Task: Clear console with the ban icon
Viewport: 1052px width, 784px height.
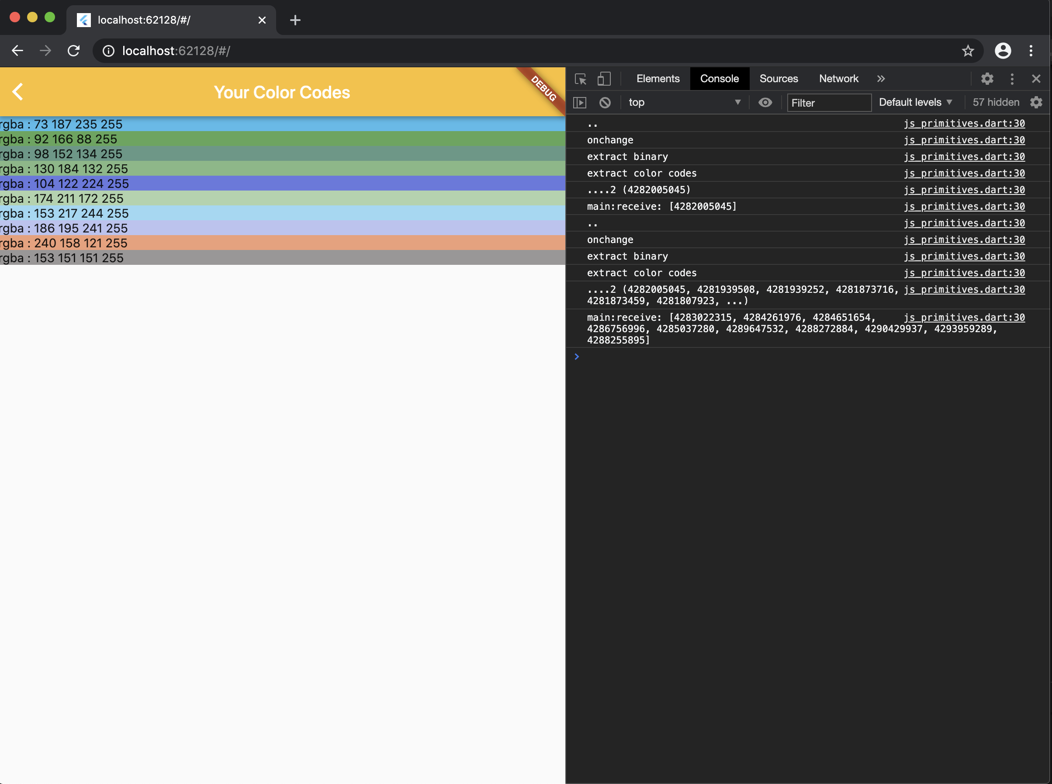Action: [605, 103]
